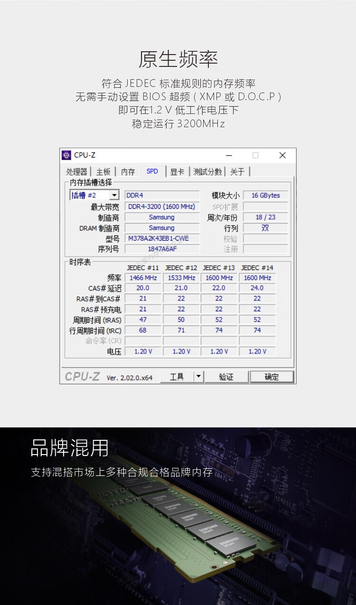356x605 pixels.
Task: Go to the 关于 tab
Action: [237, 172]
